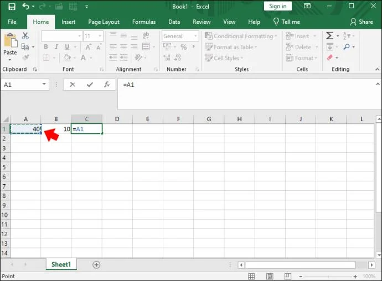Toggle Wrap Text icon
This screenshot has height=281, width=382.
(146, 36)
